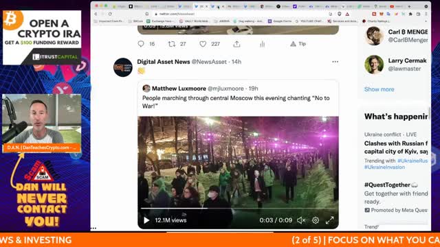The height and width of the screenshot is (247, 440).
Task: Open Digital Asset News account name
Action: [164, 62]
